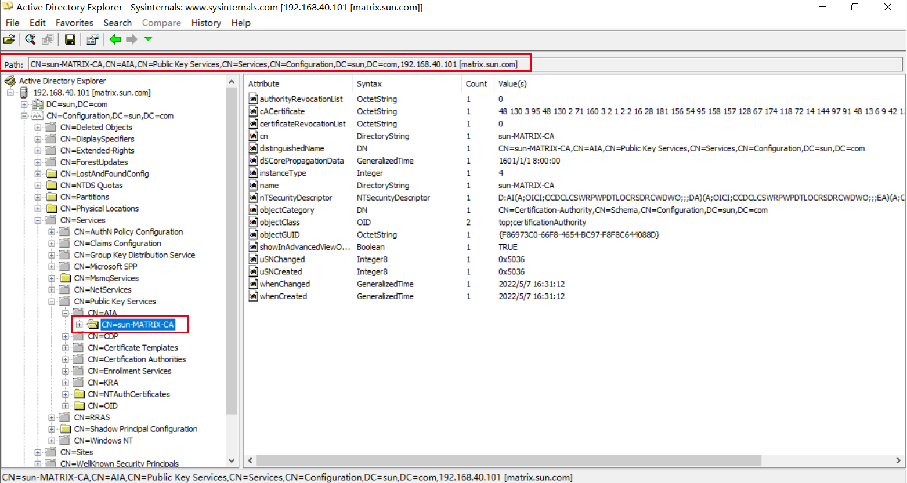Click the Connect/Open folder toolbar icon
Image resolution: width=907 pixels, height=483 pixels.
(x=9, y=39)
